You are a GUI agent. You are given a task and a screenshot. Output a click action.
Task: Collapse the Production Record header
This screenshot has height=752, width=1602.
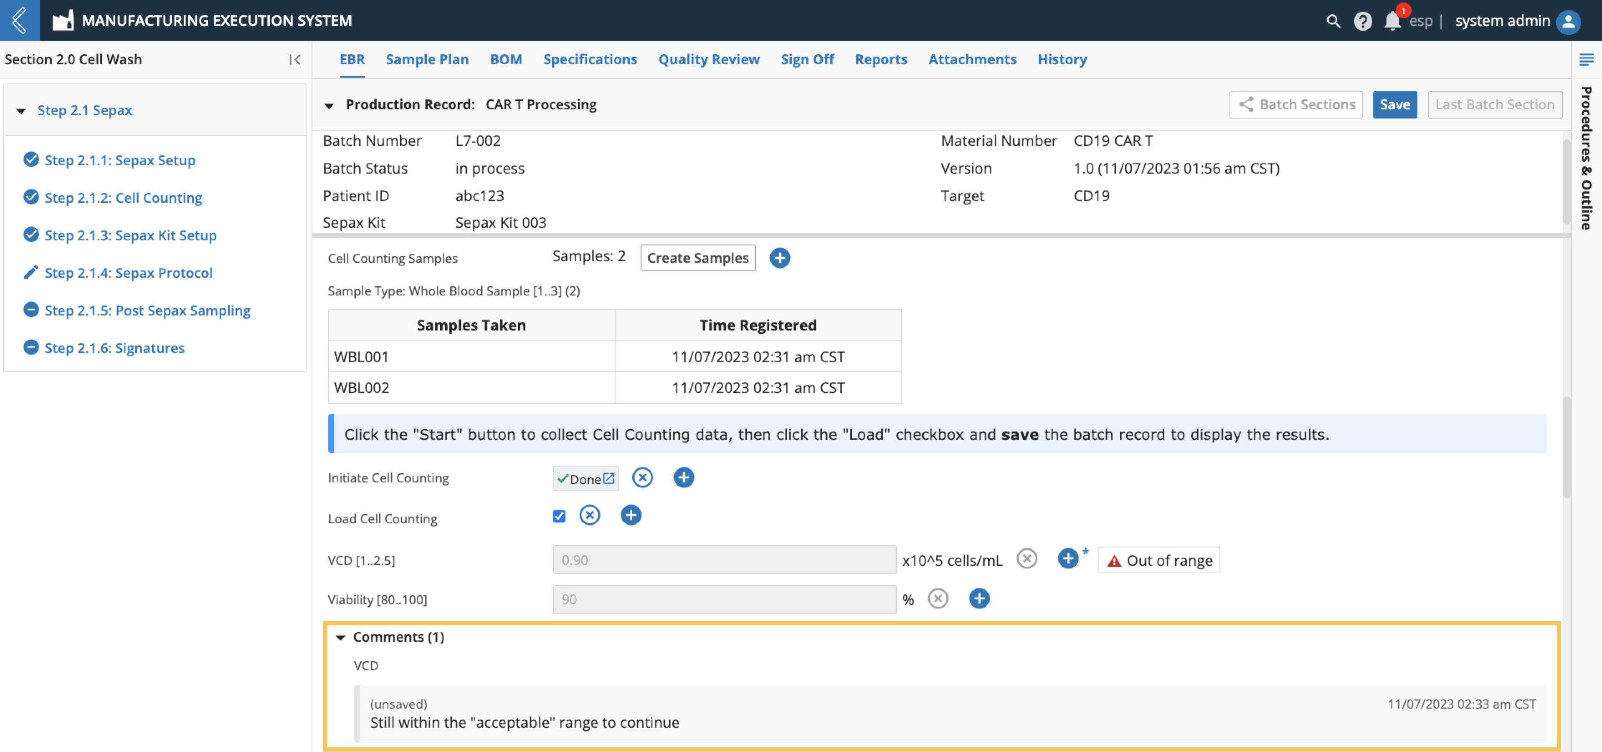[329, 106]
